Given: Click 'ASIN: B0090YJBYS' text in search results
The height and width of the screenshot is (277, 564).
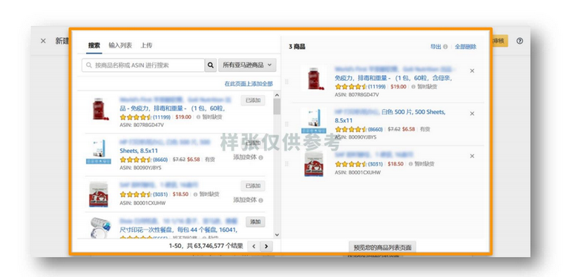Looking at the screenshot, I should click(141, 168).
